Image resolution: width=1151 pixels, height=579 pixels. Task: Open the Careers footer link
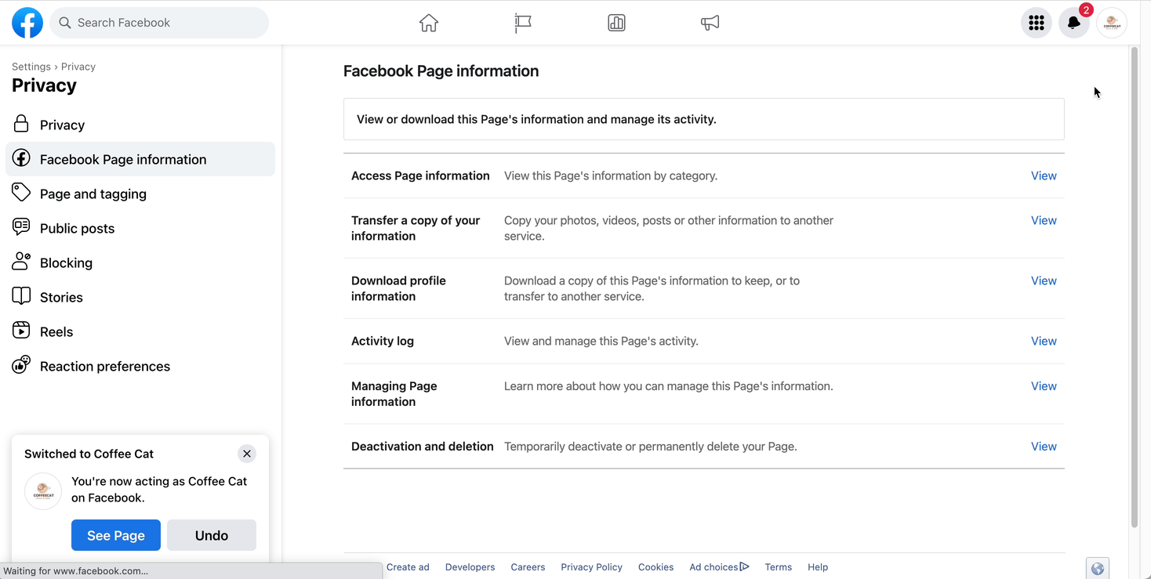tap(528, 567)
